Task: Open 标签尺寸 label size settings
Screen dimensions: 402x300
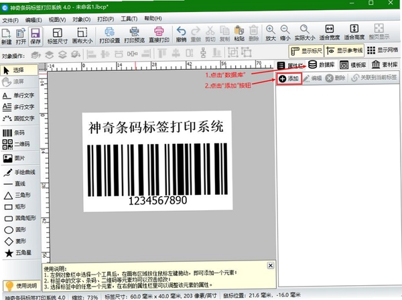Action: point(58,36)
